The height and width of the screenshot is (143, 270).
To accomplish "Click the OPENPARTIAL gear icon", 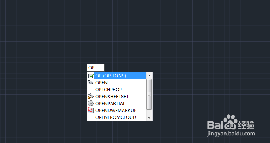I will 91,104.
